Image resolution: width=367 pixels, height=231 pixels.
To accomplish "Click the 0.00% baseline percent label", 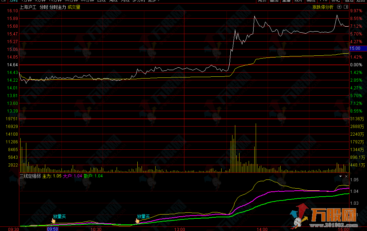I will point(356,65).
